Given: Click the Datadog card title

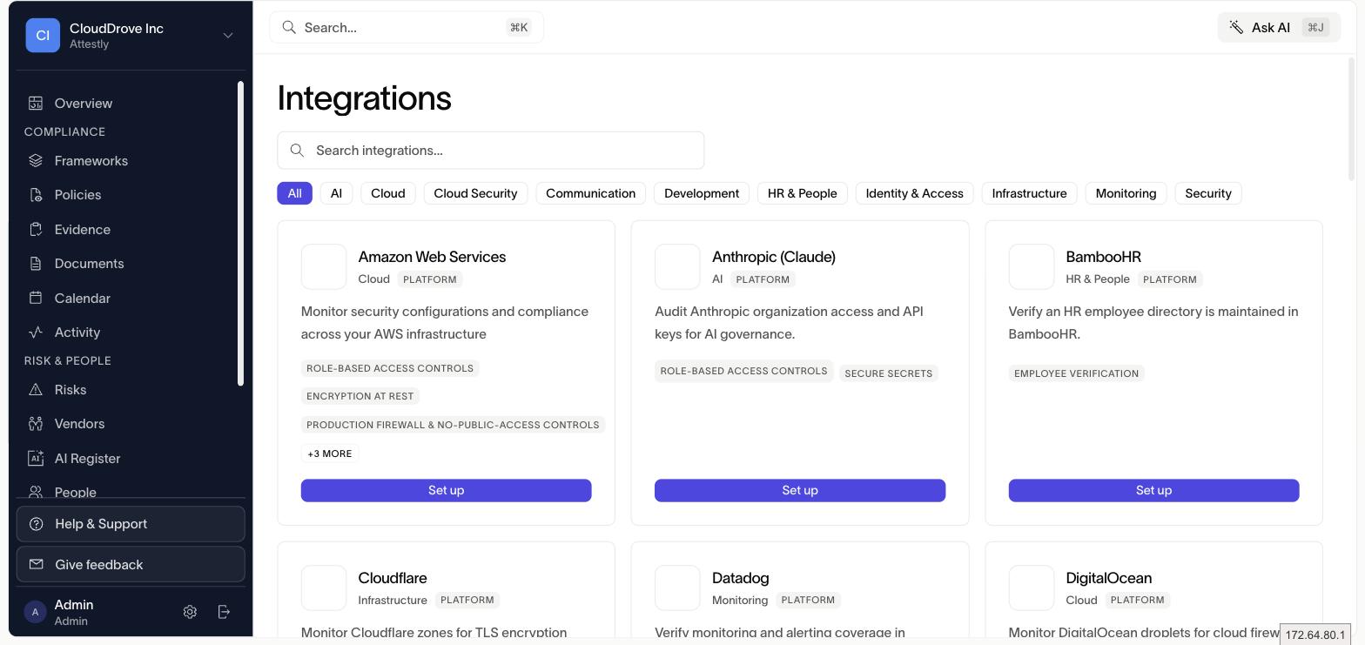Looking at the screenshot, I should (x=741, y=578).
